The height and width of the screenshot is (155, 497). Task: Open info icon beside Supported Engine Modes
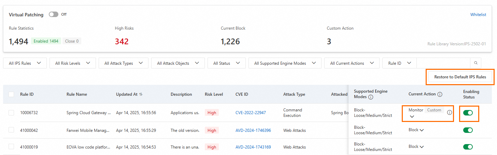371,97
